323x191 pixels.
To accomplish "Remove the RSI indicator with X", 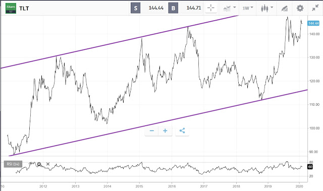I will [x=48, y=164].
